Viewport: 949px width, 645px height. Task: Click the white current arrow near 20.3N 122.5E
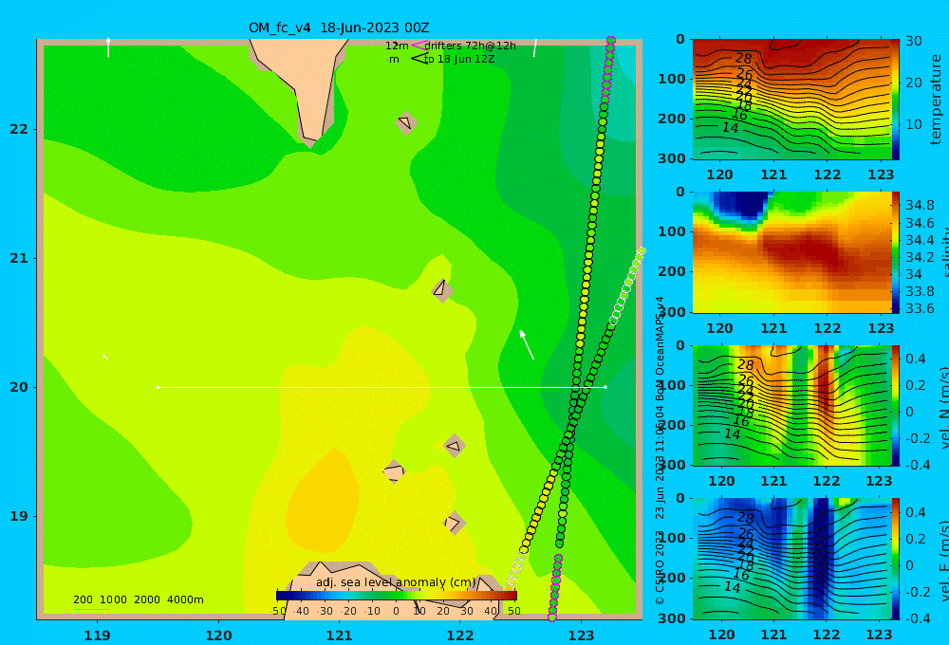[527, 345]
